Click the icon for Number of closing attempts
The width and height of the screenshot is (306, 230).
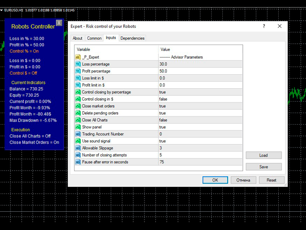pyautogui.click(x=78, y=155)
